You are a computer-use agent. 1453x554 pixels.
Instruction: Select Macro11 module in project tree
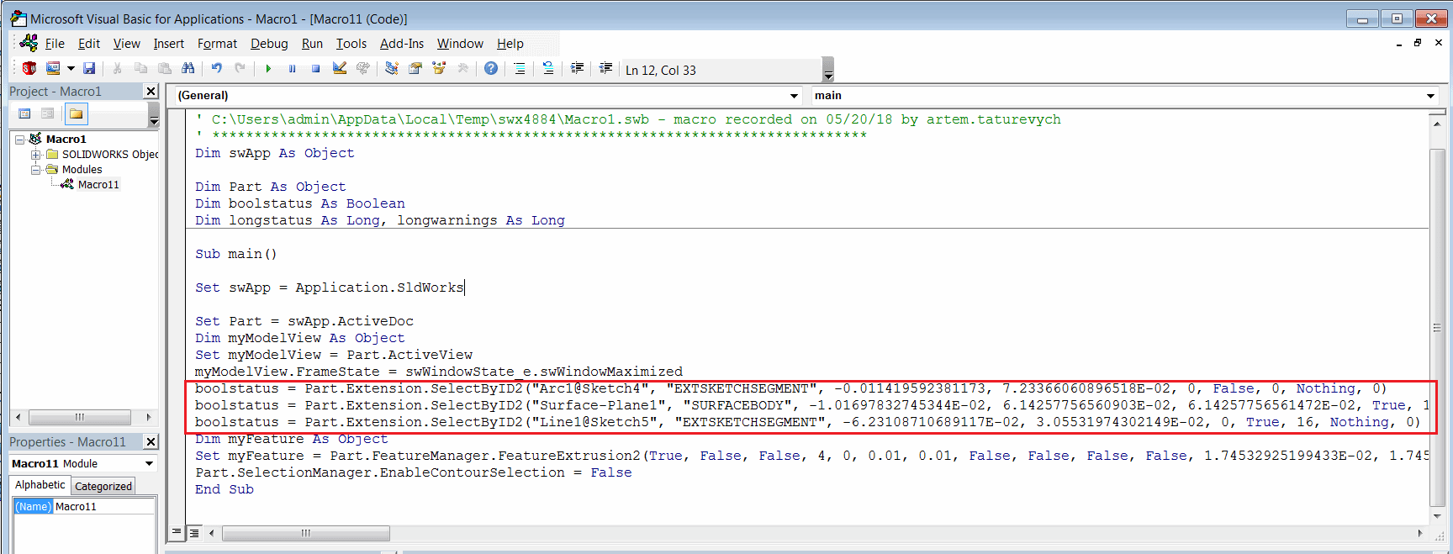click(x=98, y=185)
